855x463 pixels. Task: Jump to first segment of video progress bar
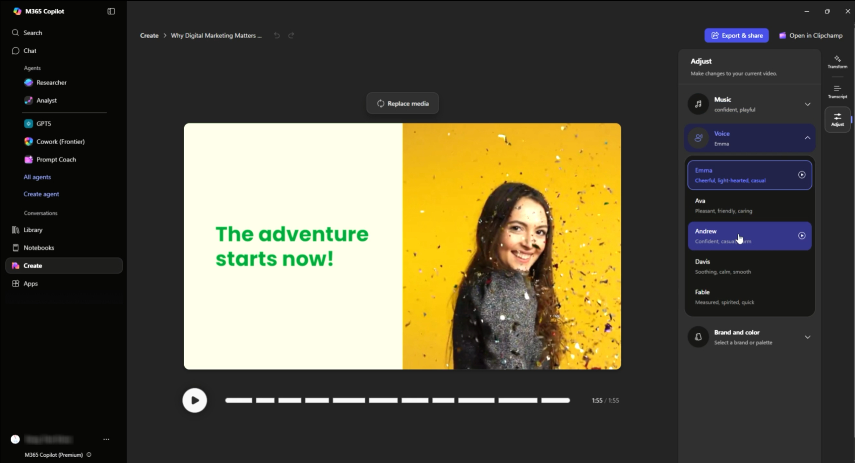click(239, 400)
